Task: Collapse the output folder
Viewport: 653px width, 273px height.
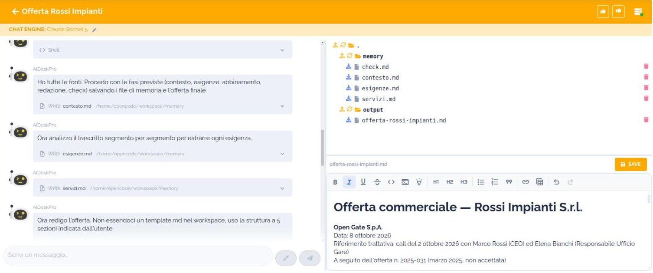Action: [358, 109]
